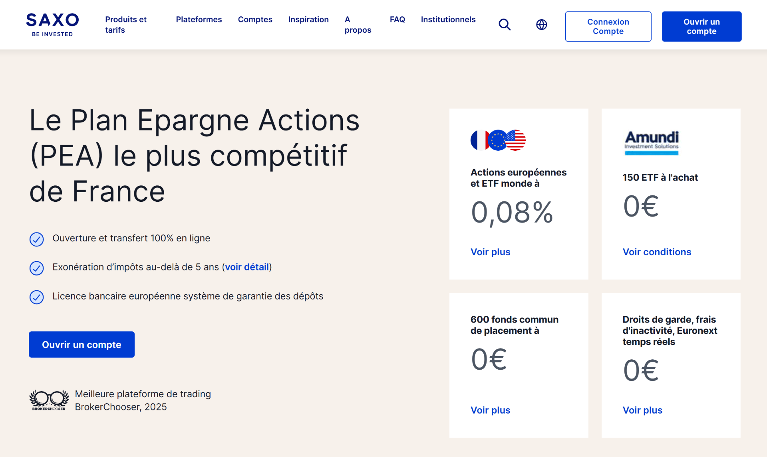This screenshot has width=767, height=457.
Task: Click the checkmark beside Exonération d'impôts
Action: (x=37, y=268)
